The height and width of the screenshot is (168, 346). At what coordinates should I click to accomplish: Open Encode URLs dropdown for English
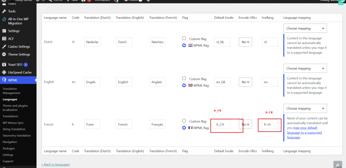tap(246, 82)
